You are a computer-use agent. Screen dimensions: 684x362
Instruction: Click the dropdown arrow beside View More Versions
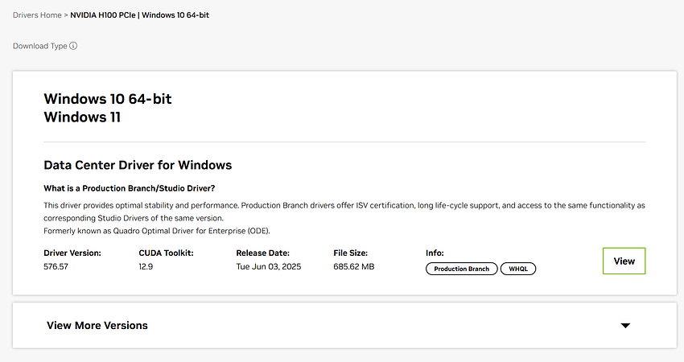click(625, 325)
